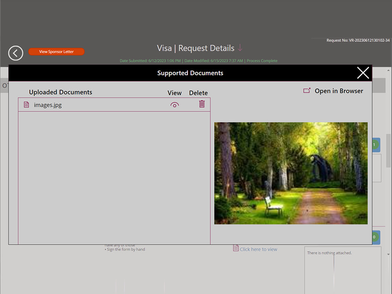The image size is (392, 294).
Task: Click the Sign the form by hand text
Action: coord(126,249)
